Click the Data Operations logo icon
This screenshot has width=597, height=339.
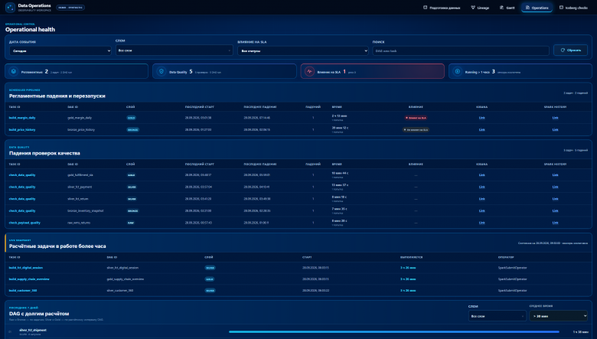(10, 7)
